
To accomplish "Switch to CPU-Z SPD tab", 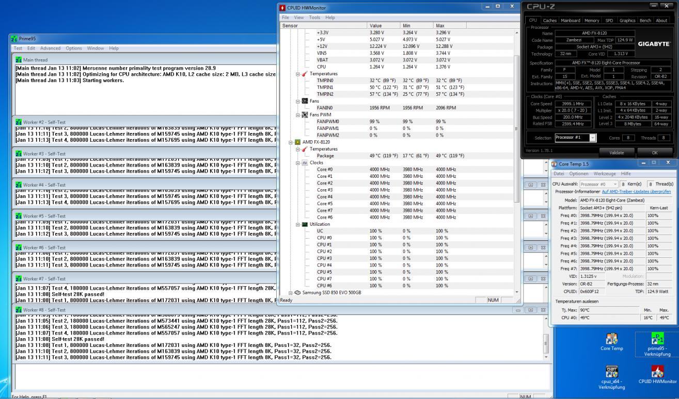I will (609, 20).
